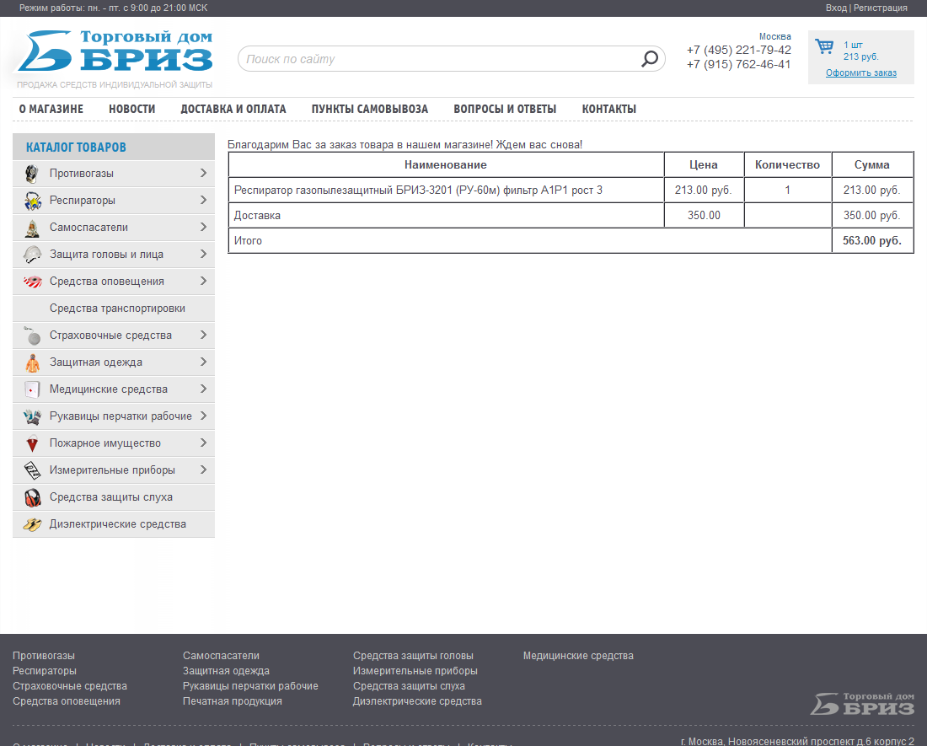Open the КОНТАКТЫ menu item

pos(609,110)
